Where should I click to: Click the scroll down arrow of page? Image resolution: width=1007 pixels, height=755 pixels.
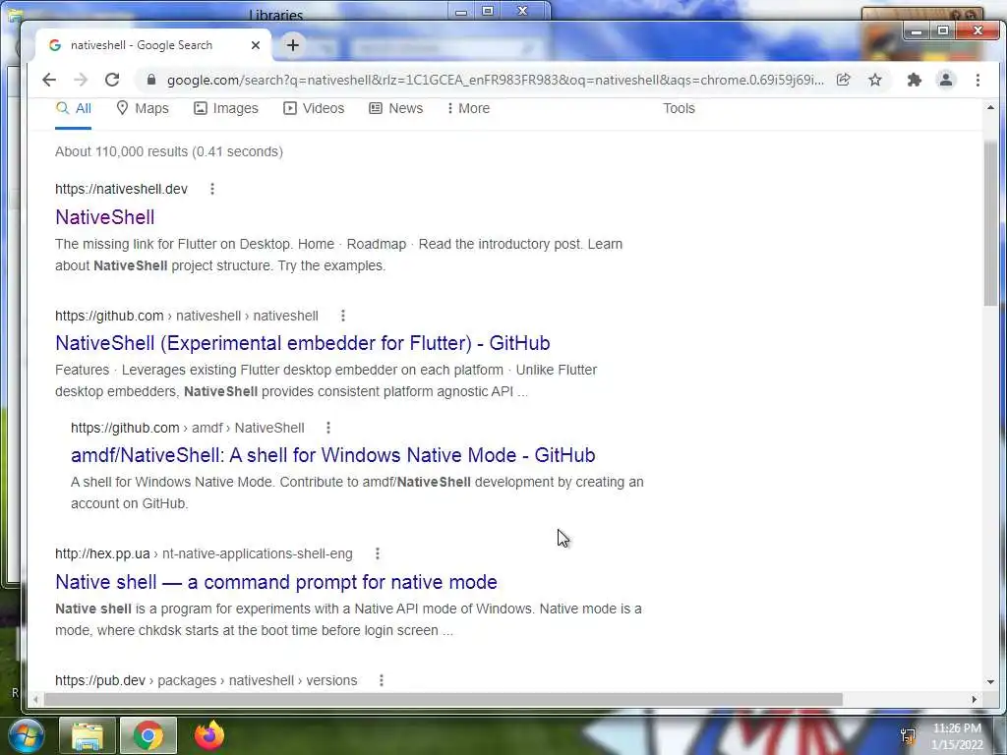[990, 682]
